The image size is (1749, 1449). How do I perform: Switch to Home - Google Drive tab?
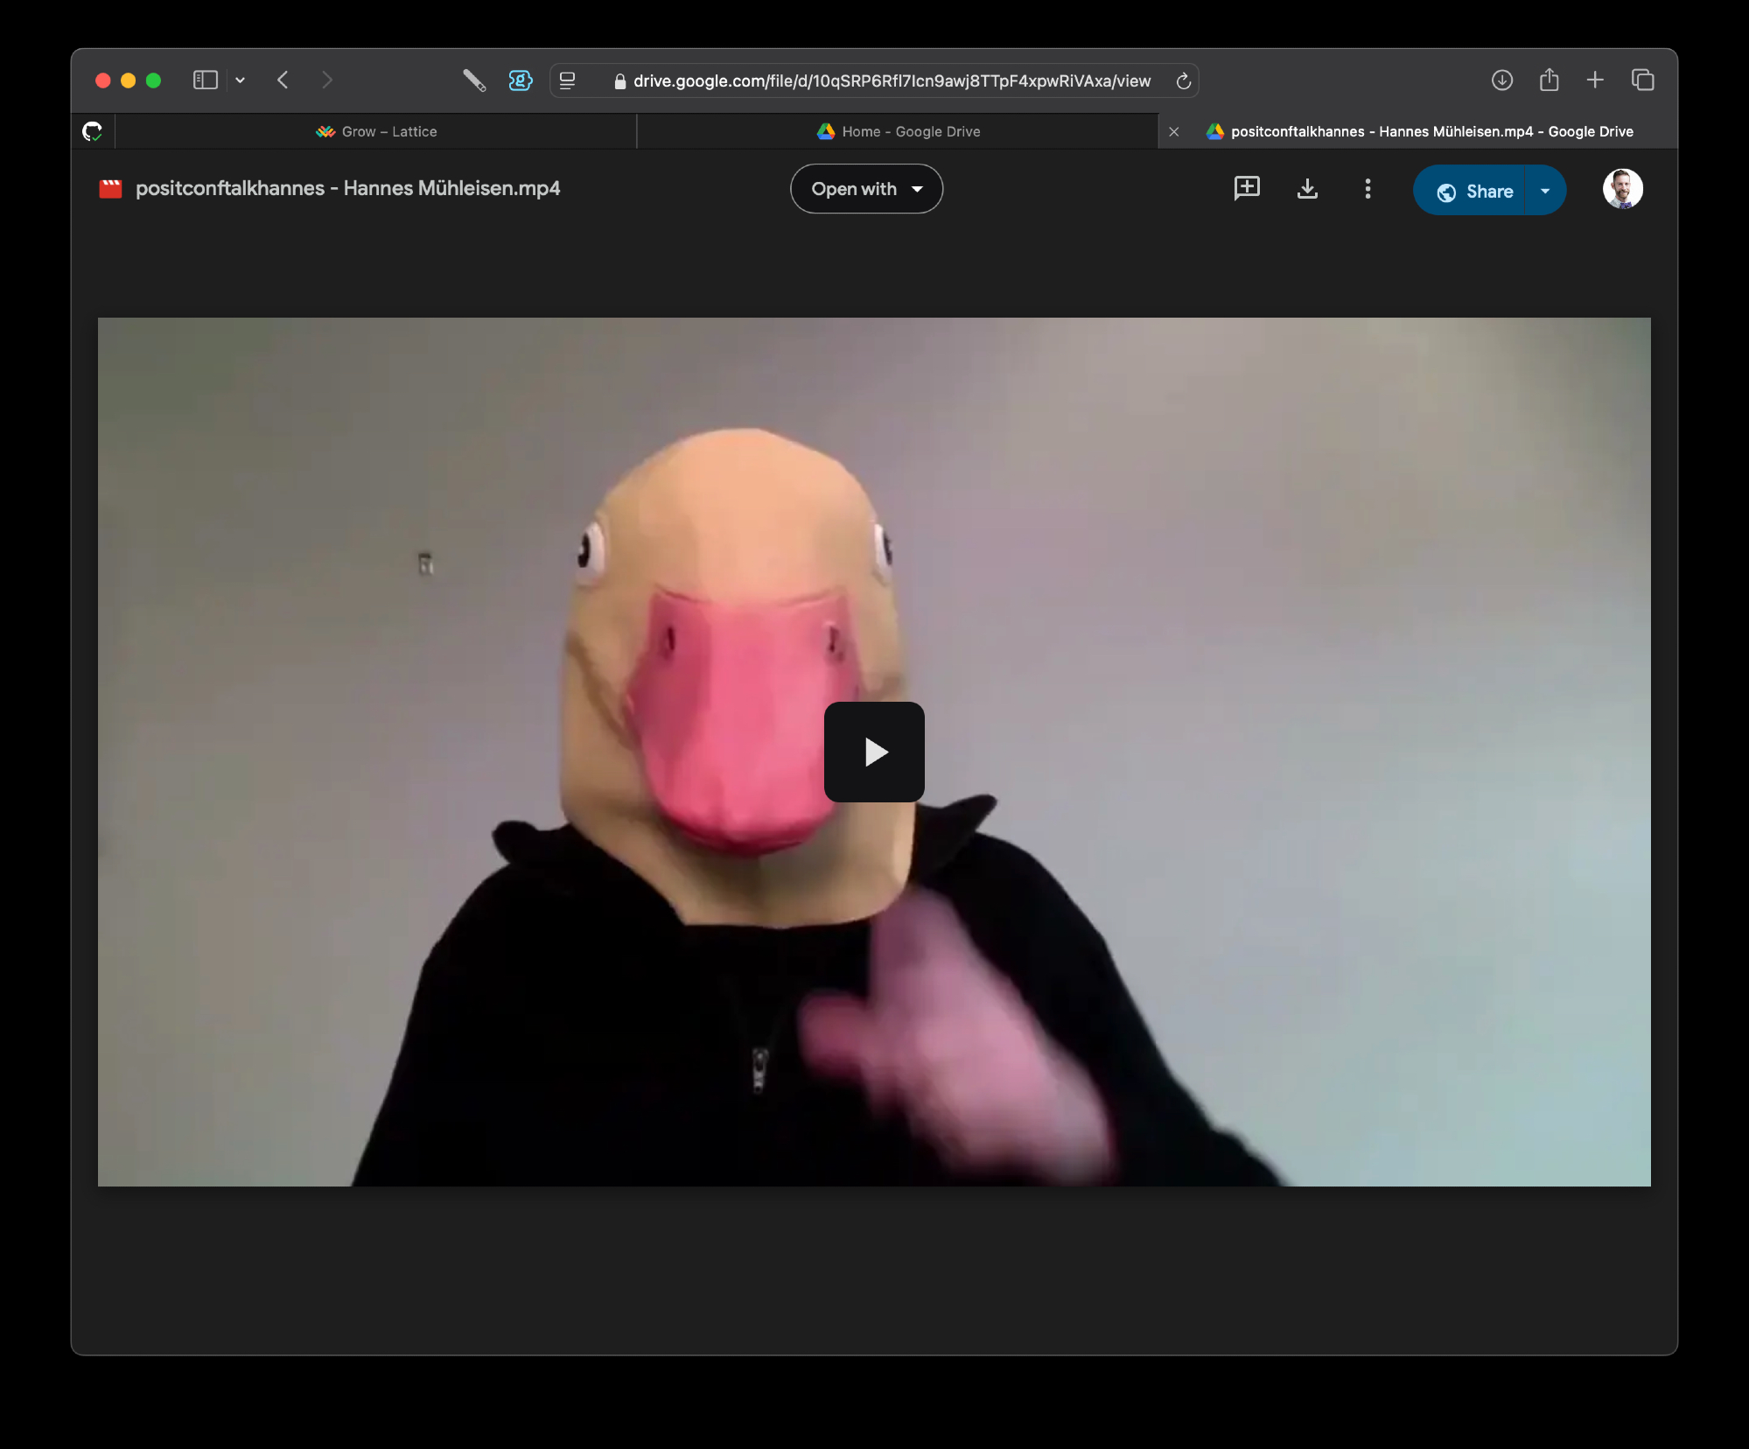coord(898,131)
